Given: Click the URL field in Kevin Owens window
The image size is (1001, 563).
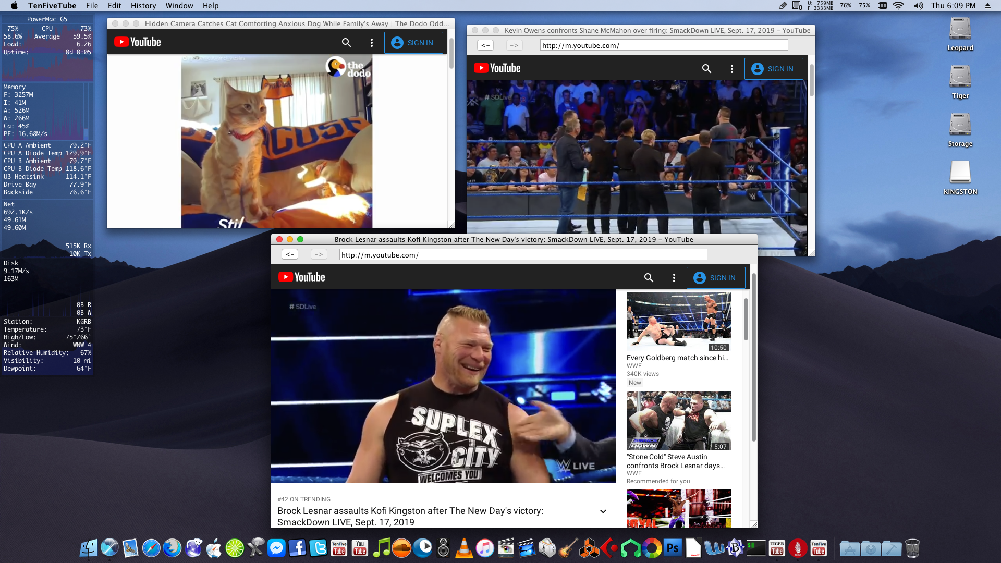Looking at the screenshot, I should (x=663, y=45).
